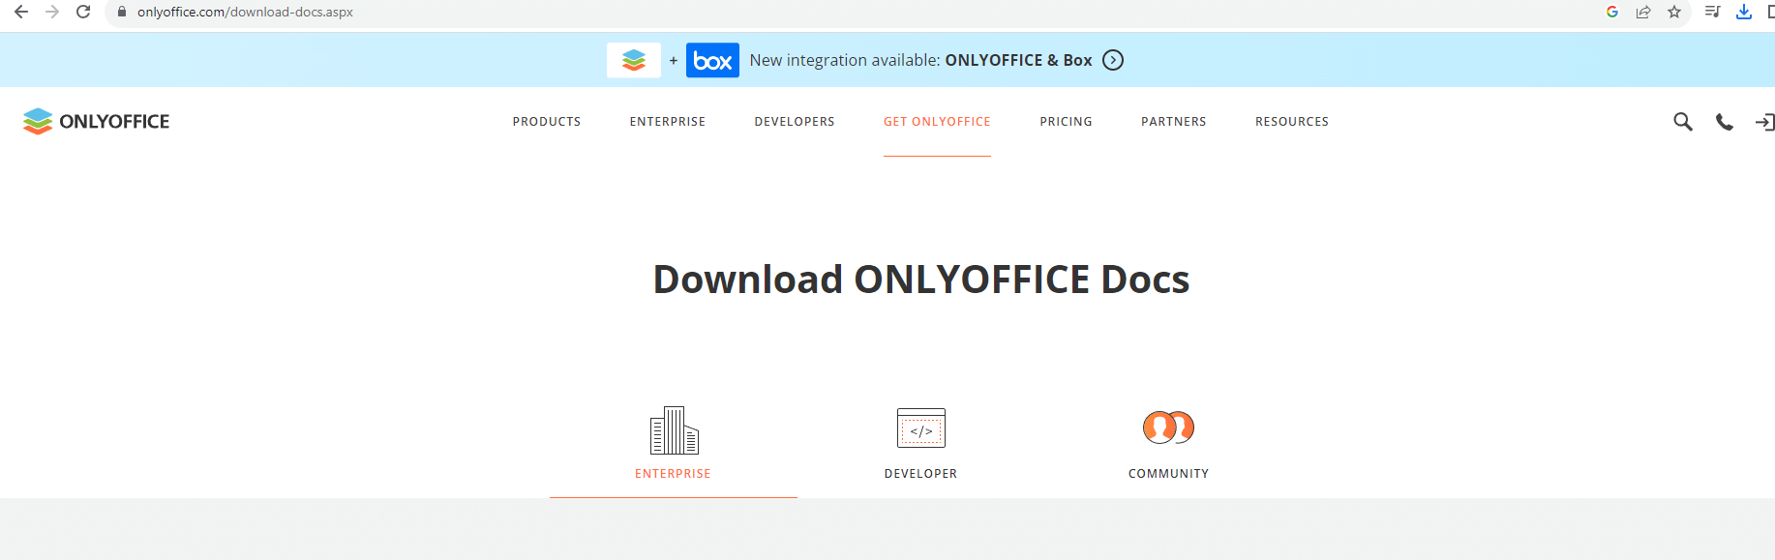Open the Developers menu
This screenshot has height=560, width=1775.
pyautogui.click(x=795, y=121)
